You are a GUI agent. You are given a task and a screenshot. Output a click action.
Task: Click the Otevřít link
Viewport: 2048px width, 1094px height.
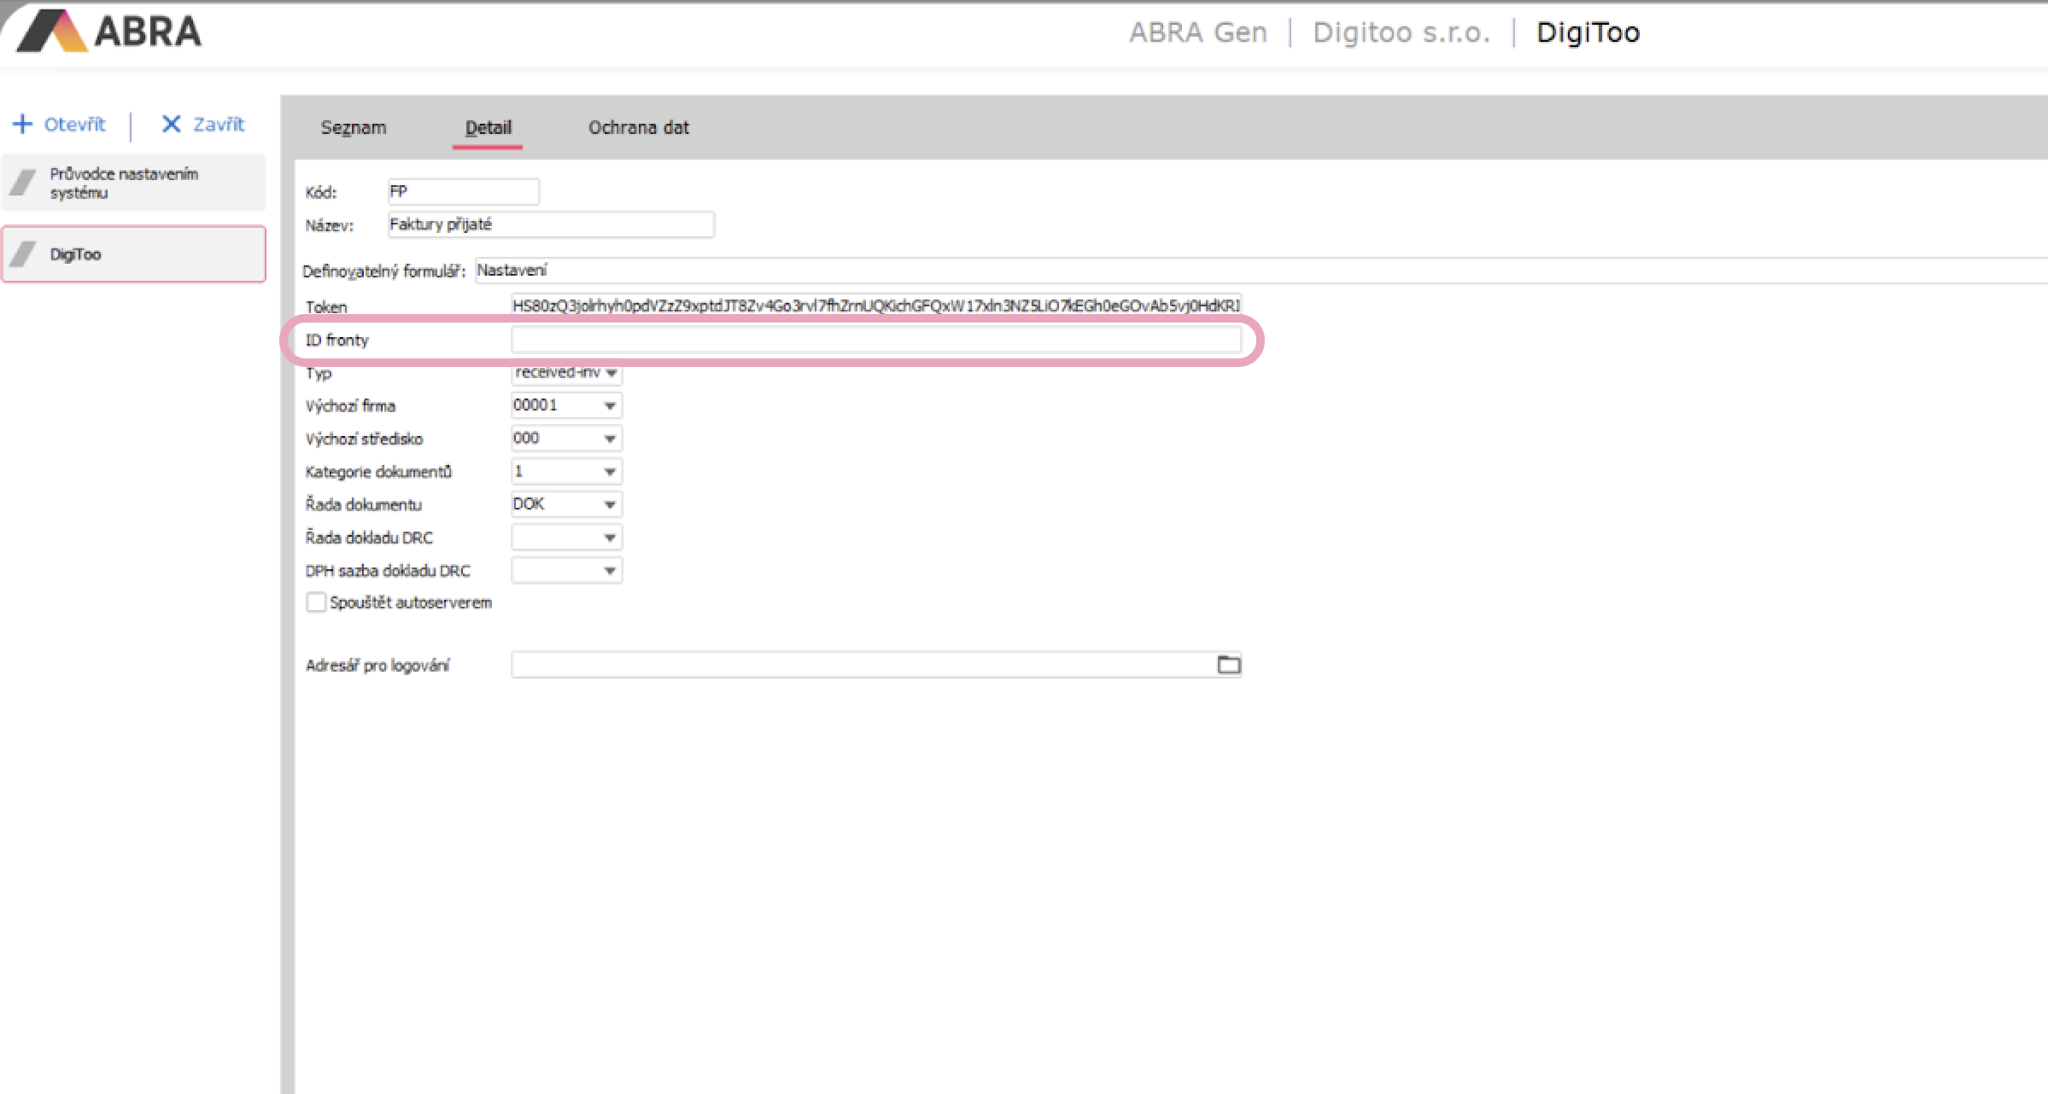click(x=75, y=125)
